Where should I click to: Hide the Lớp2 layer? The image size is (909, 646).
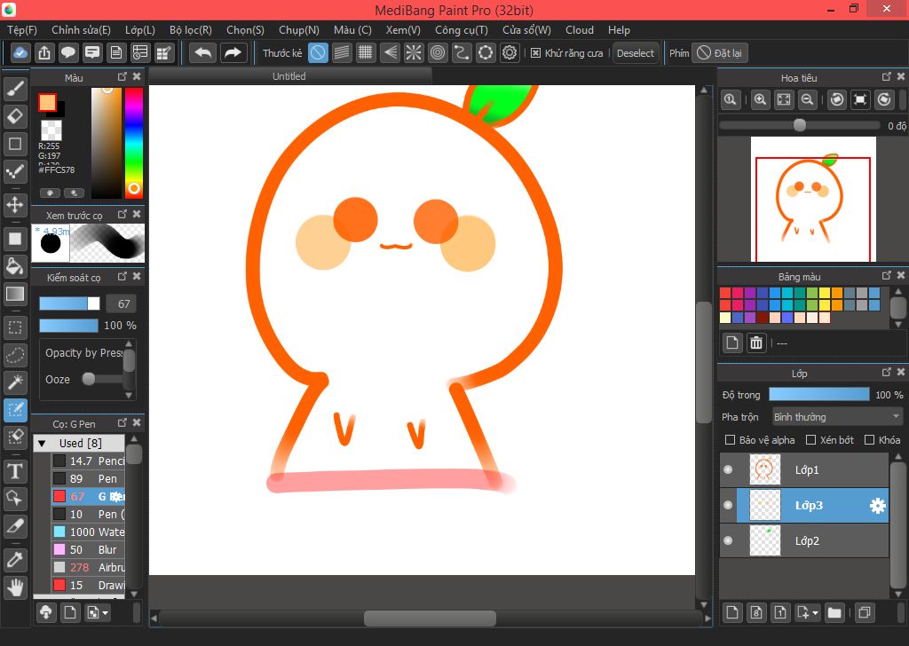pyautogui.click(x=728, y=540)
